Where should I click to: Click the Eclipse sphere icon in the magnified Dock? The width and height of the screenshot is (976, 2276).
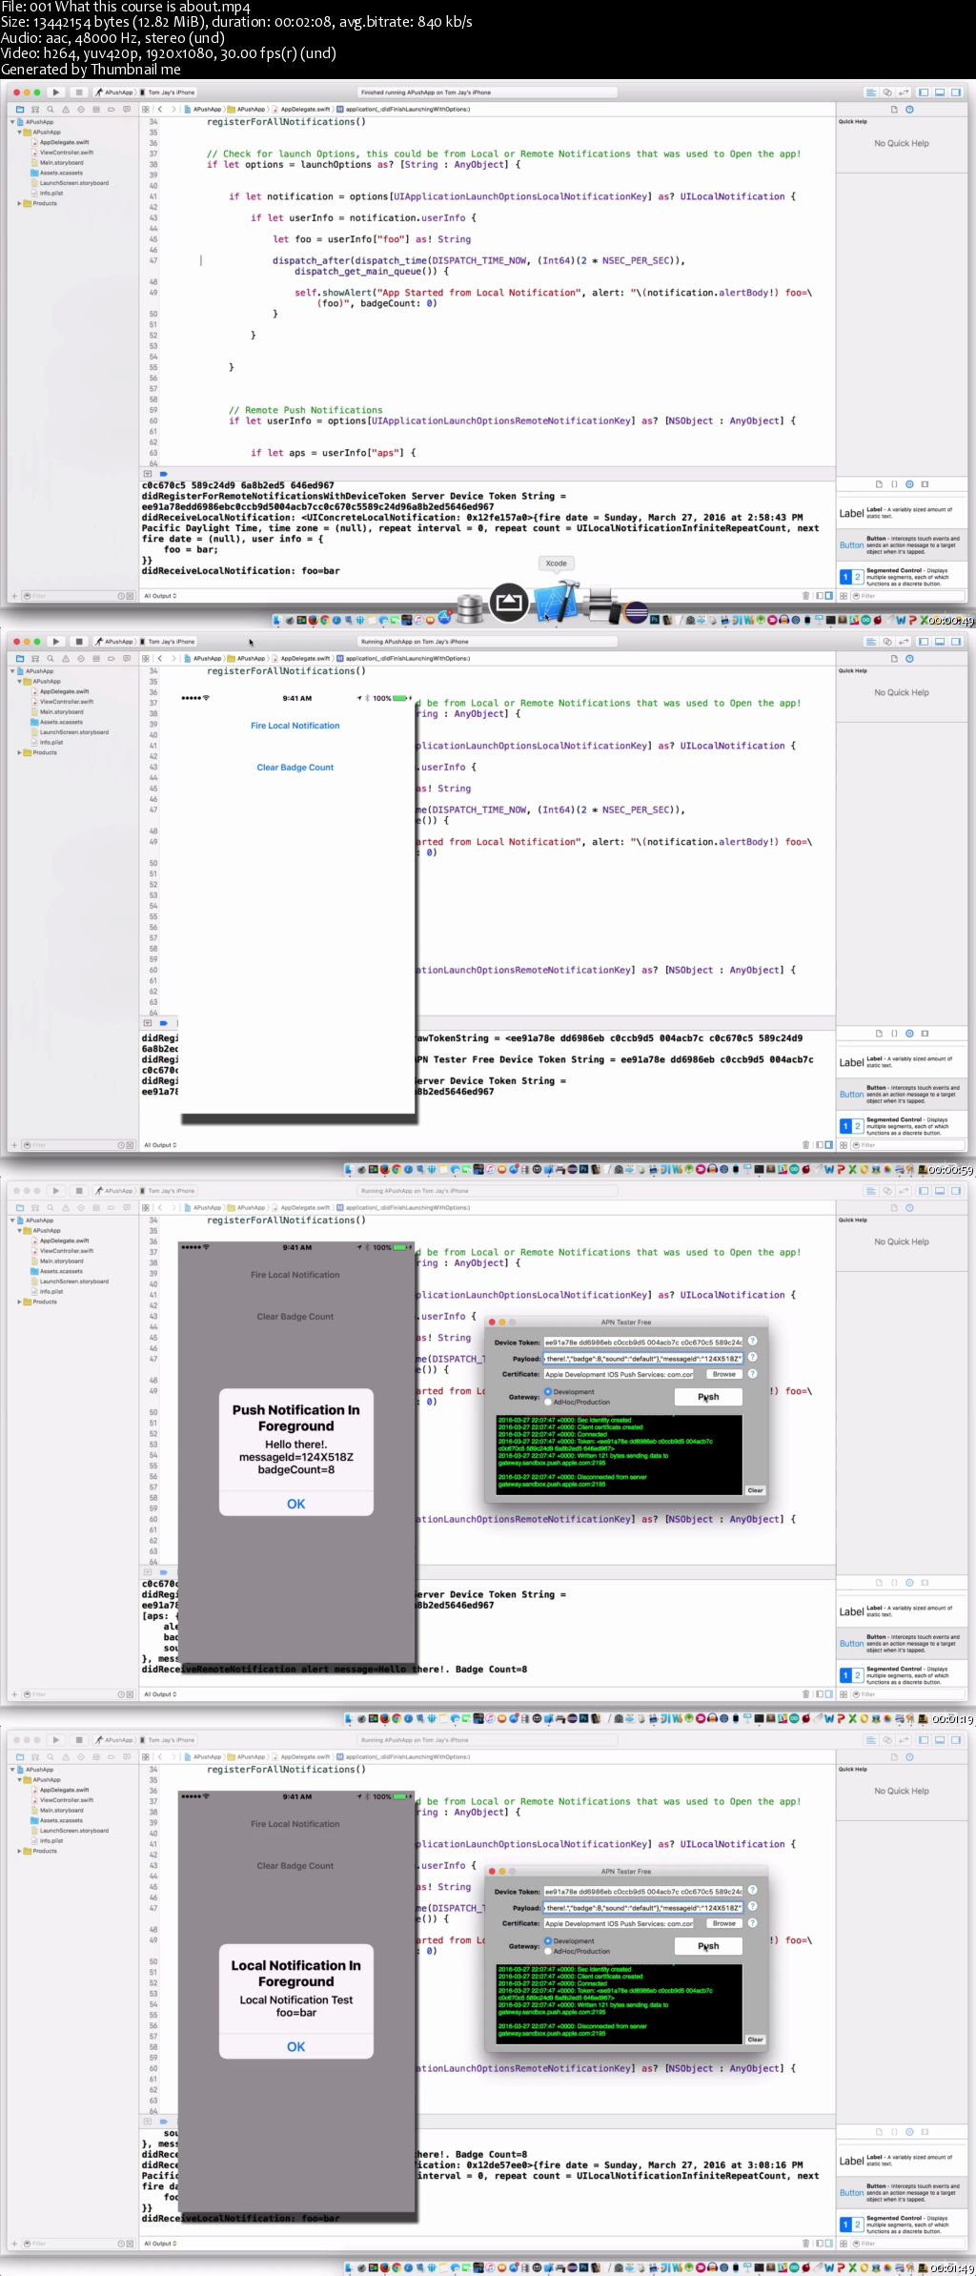tap(637, 611)
